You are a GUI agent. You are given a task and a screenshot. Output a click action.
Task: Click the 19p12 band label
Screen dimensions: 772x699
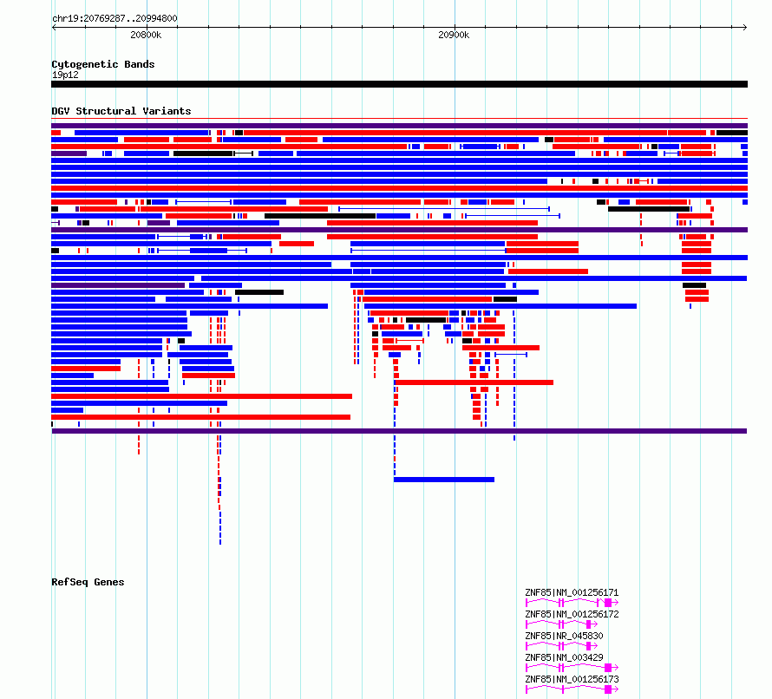pyautogui.click(x=65, y=75)
